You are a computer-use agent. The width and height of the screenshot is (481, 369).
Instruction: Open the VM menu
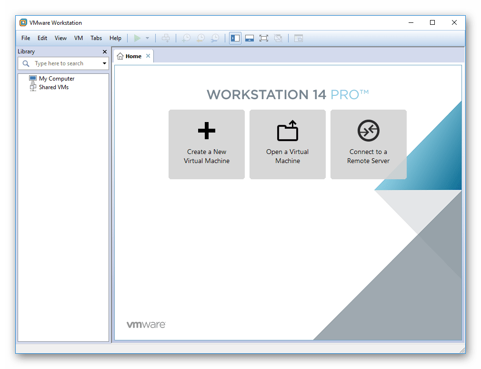78,38
